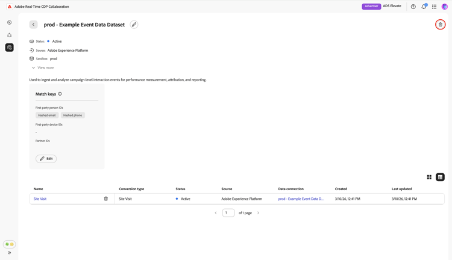Viewport: 452px width, 260px height.
Task: Open the help question mark icon
Action: [x=413, y=7]
